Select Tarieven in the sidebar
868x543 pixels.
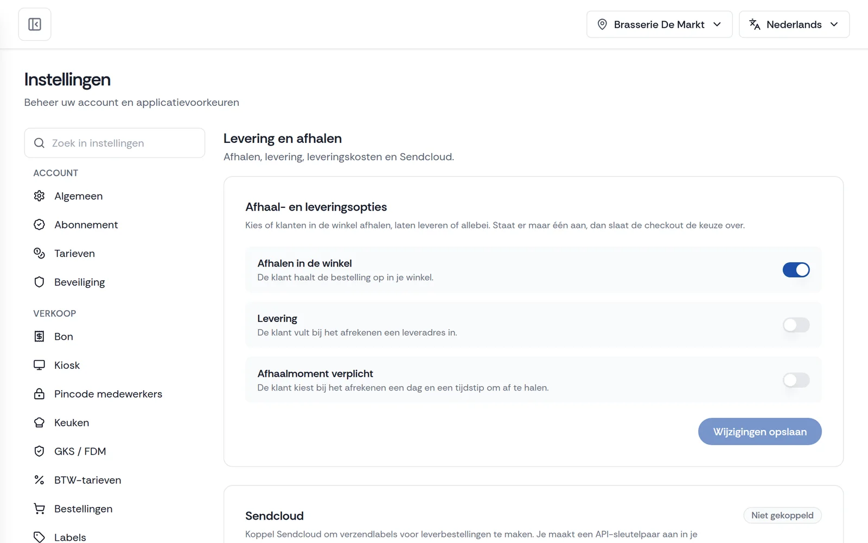click(114, 254)
